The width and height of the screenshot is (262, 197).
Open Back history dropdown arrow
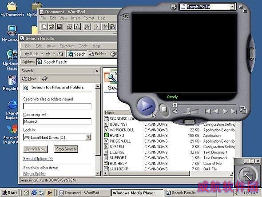coord(42,54)
